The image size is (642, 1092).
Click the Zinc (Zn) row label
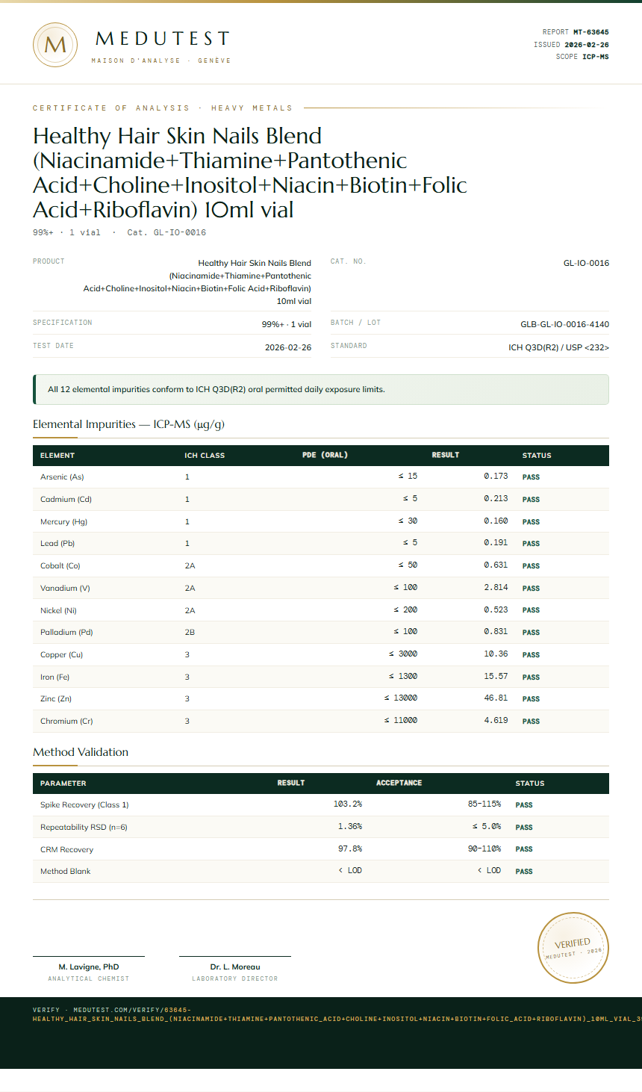pyautogui.click(x=56, y=698)
